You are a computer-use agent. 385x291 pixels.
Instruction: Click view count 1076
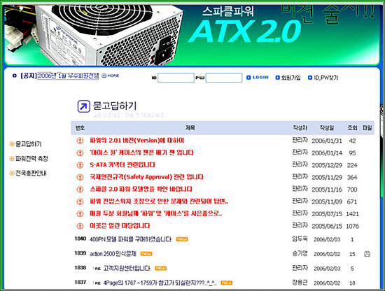point(352,226)
